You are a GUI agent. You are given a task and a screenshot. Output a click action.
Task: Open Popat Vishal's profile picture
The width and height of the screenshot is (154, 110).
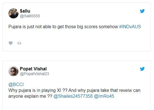[13, 71]
